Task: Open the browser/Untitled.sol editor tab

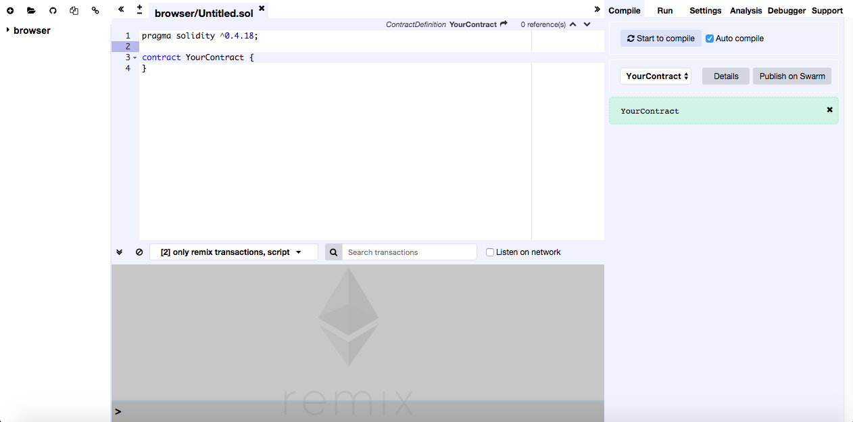Action: point(203,14)
